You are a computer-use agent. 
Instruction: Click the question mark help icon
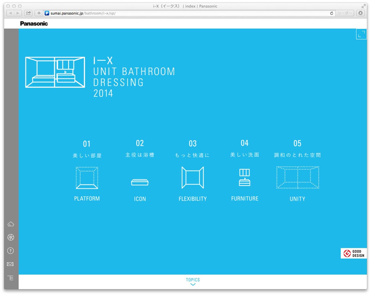tap(11, 251)
